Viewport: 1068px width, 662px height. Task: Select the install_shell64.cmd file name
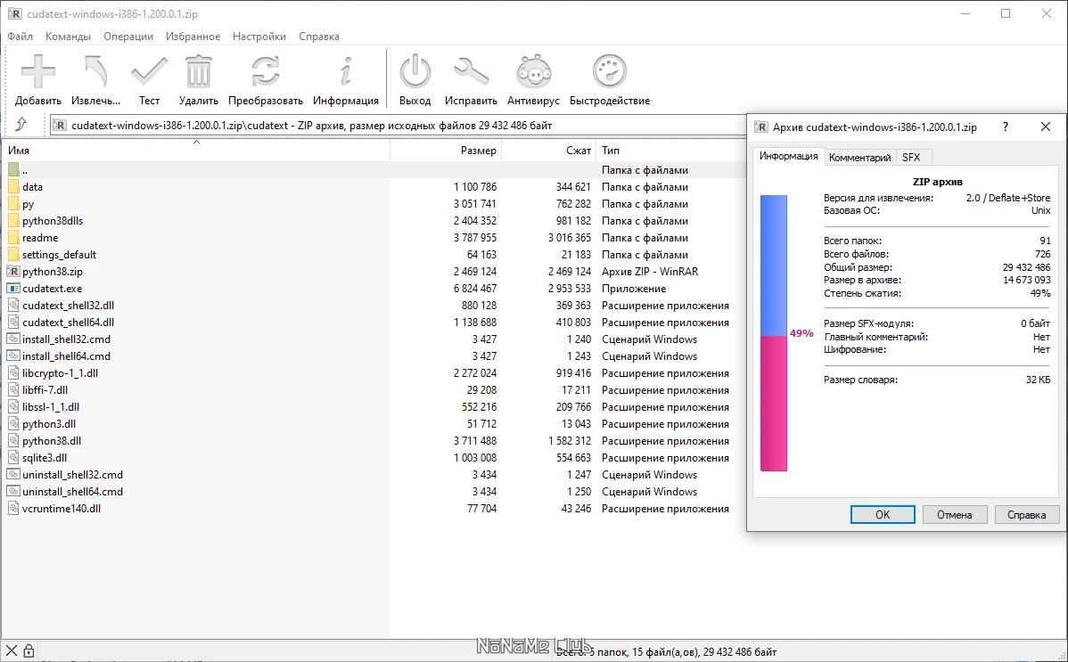(66, 356)
